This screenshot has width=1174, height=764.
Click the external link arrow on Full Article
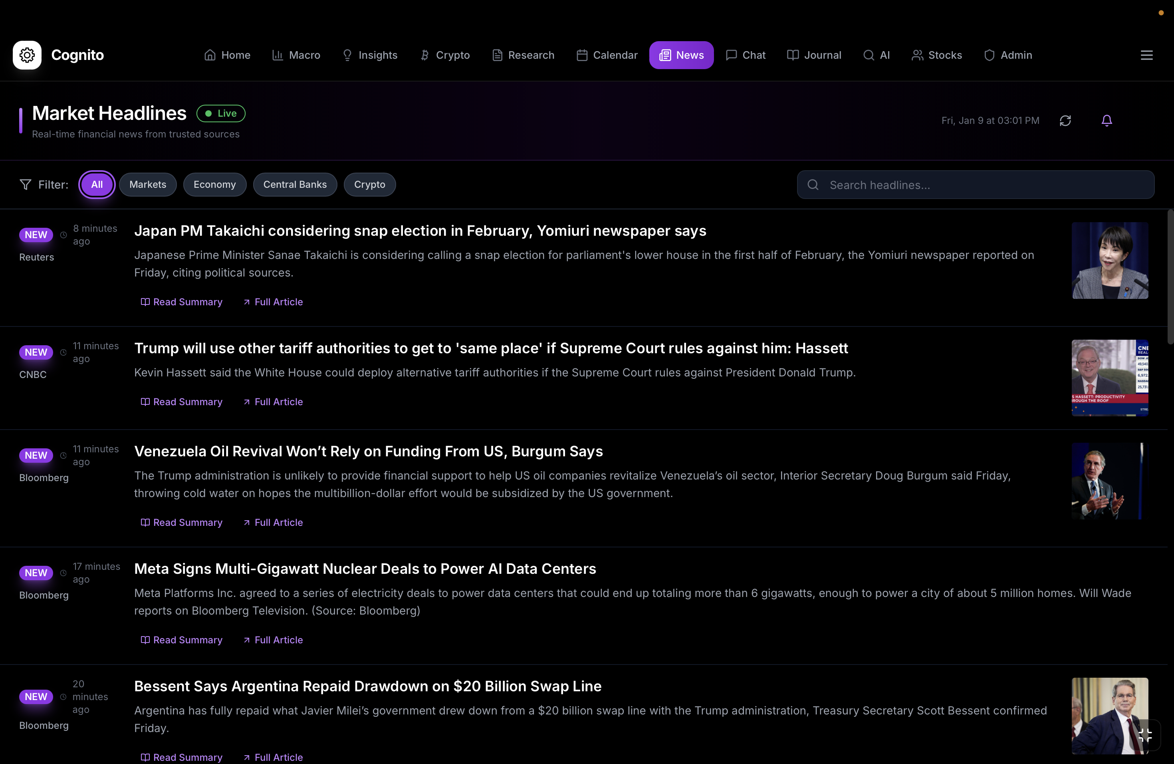pyautogui.click(x=248, y=302)
